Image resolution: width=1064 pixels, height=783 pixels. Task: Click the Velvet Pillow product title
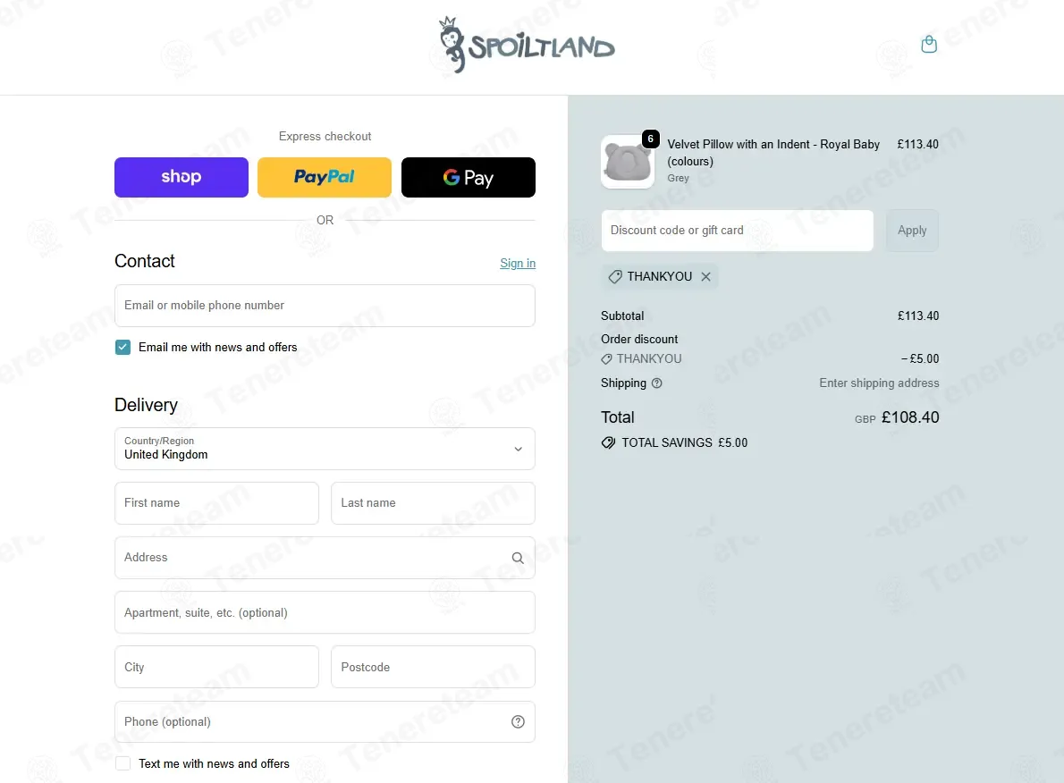tap(773, 153)
